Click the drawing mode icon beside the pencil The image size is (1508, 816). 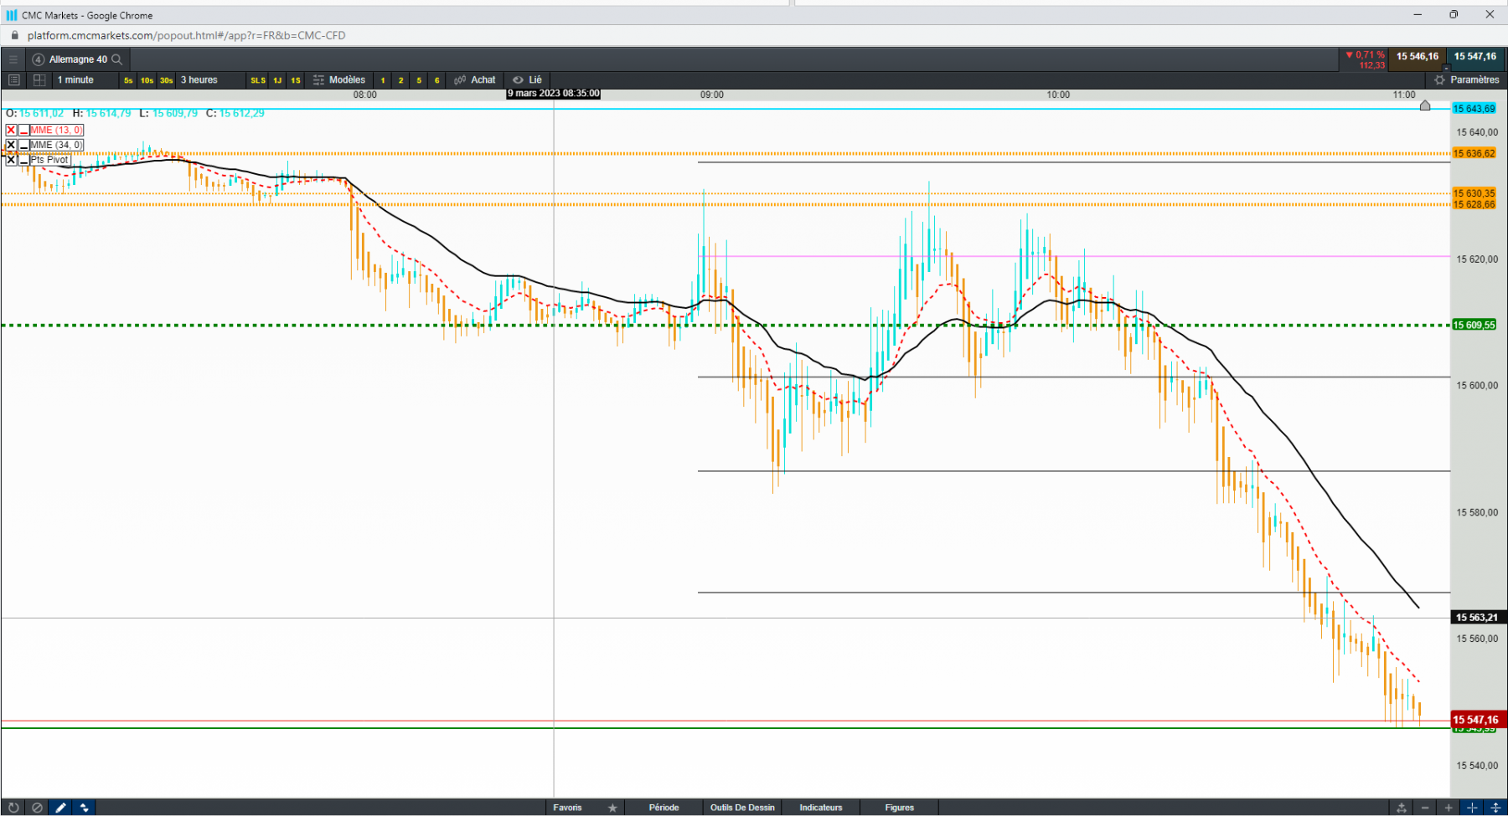[x=85, y=808]
